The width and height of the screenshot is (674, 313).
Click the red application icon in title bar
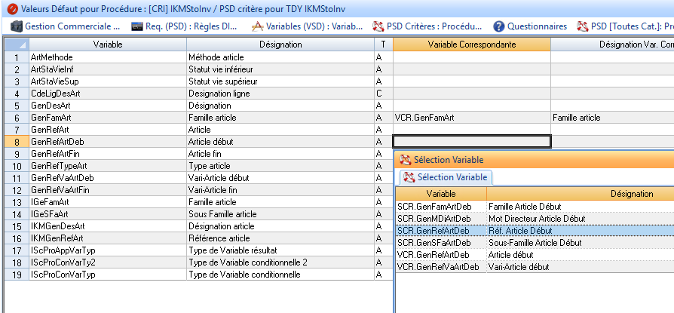(x=8, y=8)
